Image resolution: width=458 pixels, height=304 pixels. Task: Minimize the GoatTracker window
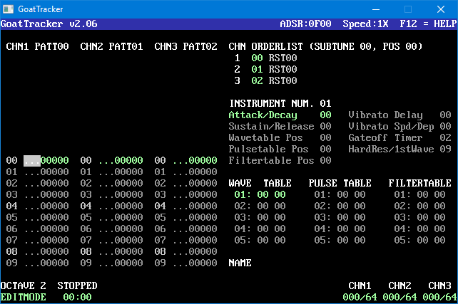pyautogui.click(x=376, y=9)
